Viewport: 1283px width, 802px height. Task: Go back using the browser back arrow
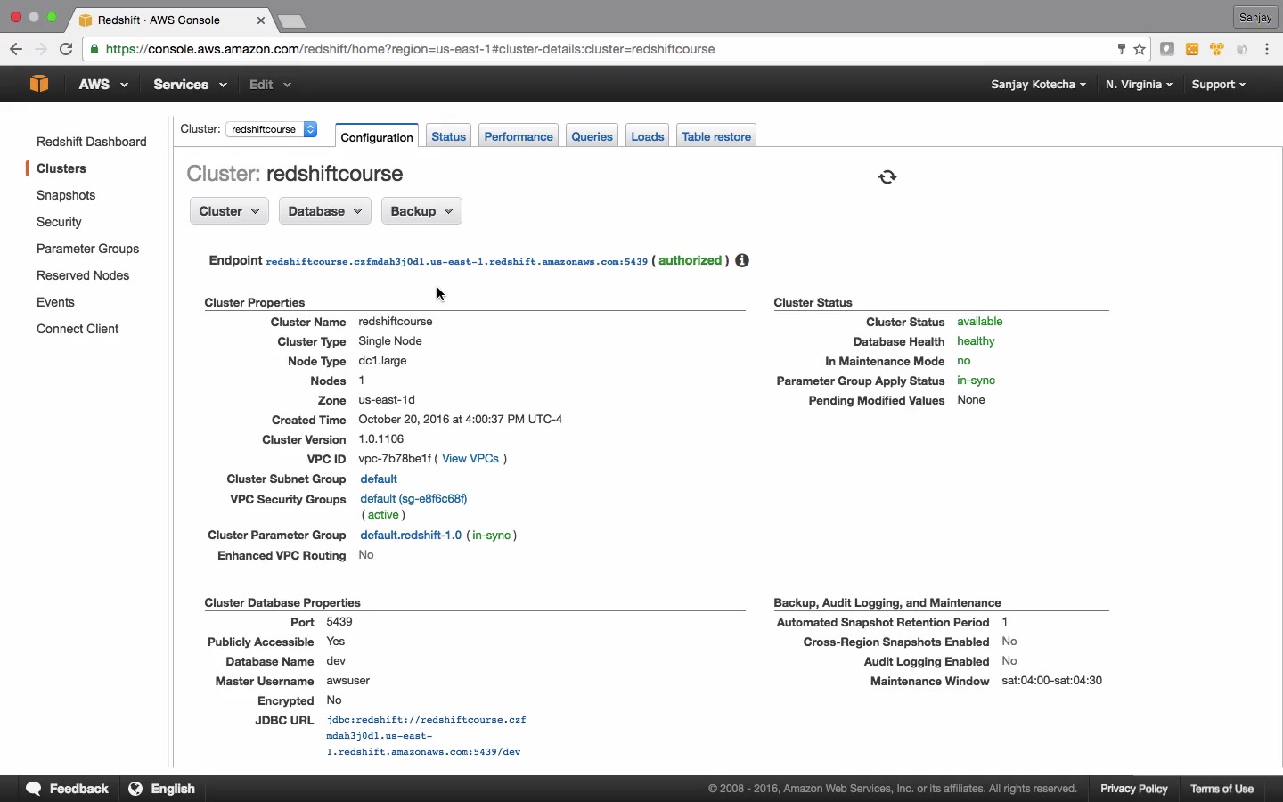(15, 49)
